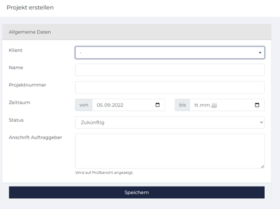Click the Speichern button

[x=137, y=192]
